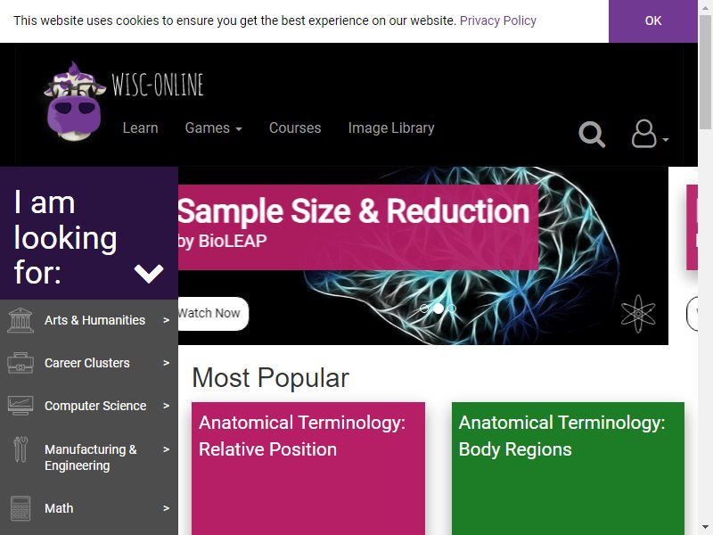
Task: Click the Math calculator icon
Action: [20, 508]
